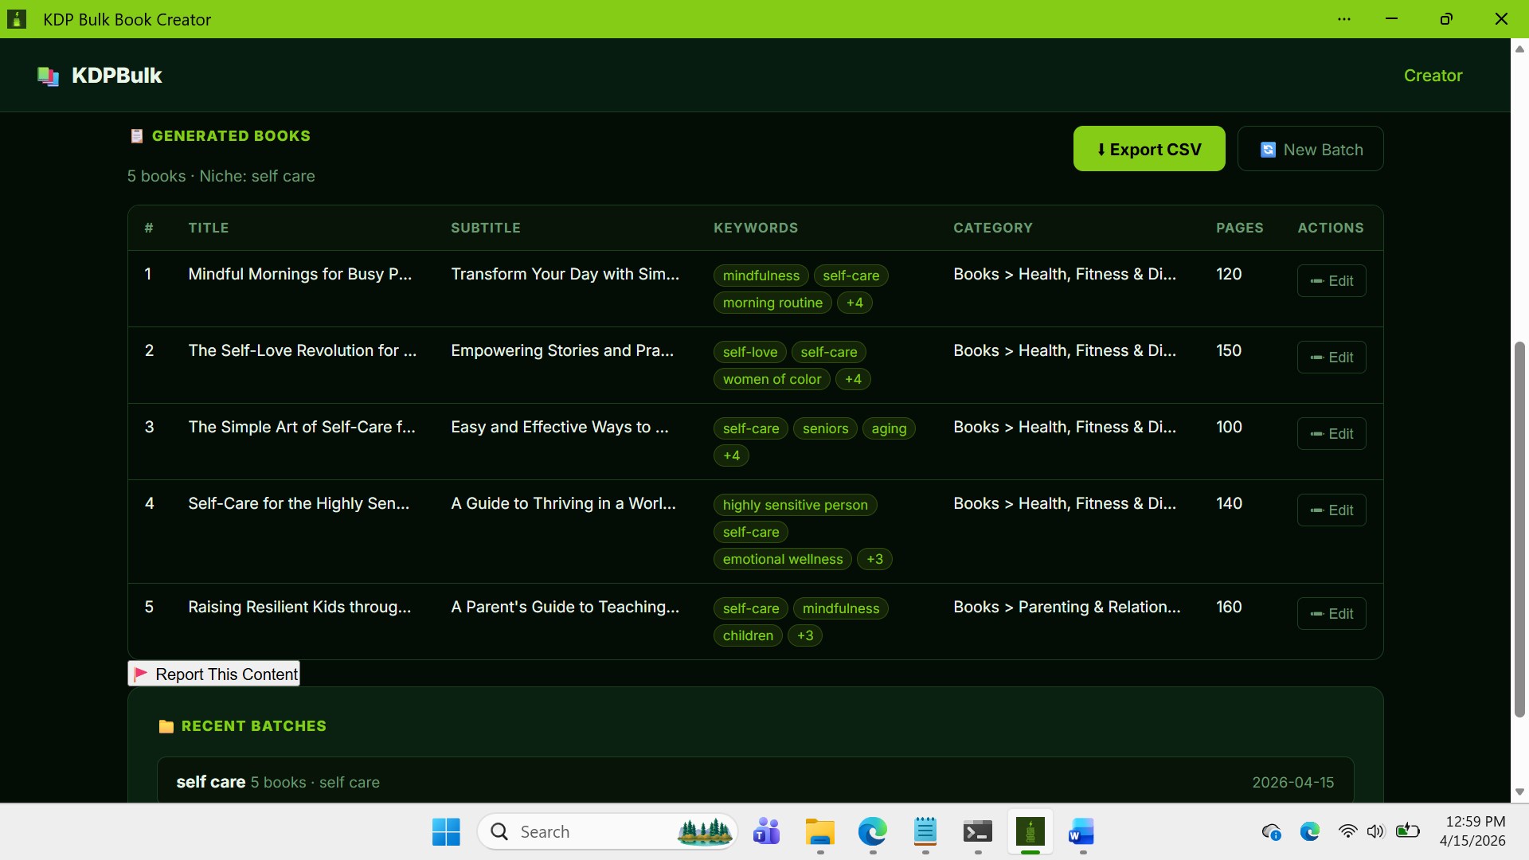The height and width of the screenshot is (860, 1529).
Task: Open File Explorer from taskbar
Action: 819,832
